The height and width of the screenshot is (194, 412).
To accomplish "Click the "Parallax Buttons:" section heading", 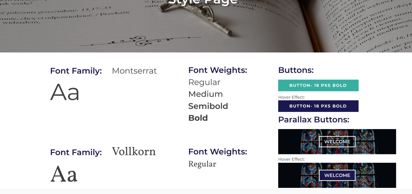I will coord(314,120).
